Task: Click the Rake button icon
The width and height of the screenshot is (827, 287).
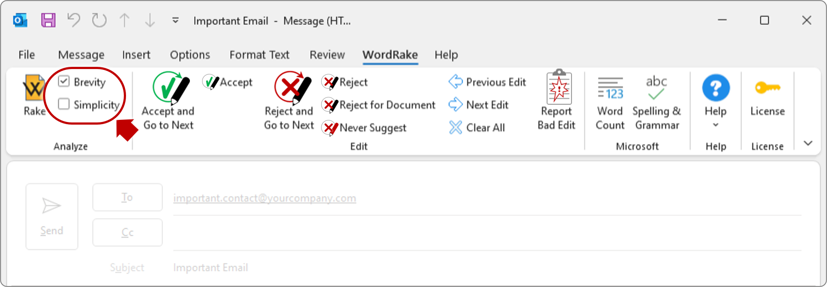Action: 34,88
